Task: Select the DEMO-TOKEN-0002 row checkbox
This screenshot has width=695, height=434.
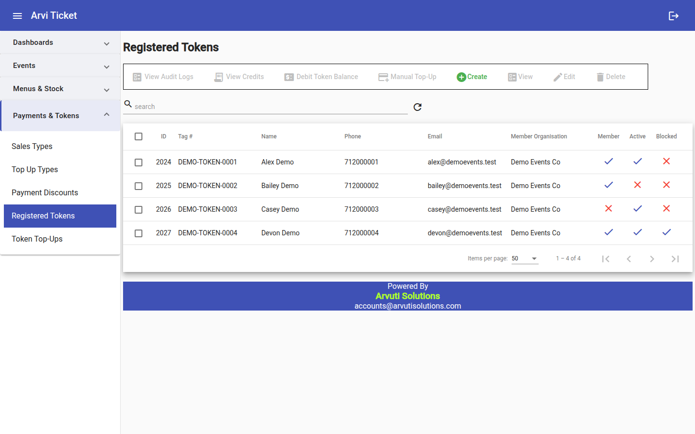Action: click(139, 186)
